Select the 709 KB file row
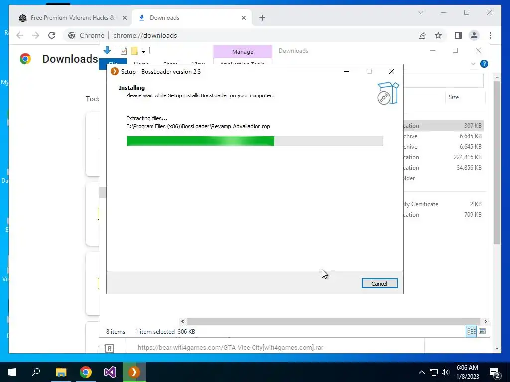This screenshot has width=510, height=382. (444, 215)
